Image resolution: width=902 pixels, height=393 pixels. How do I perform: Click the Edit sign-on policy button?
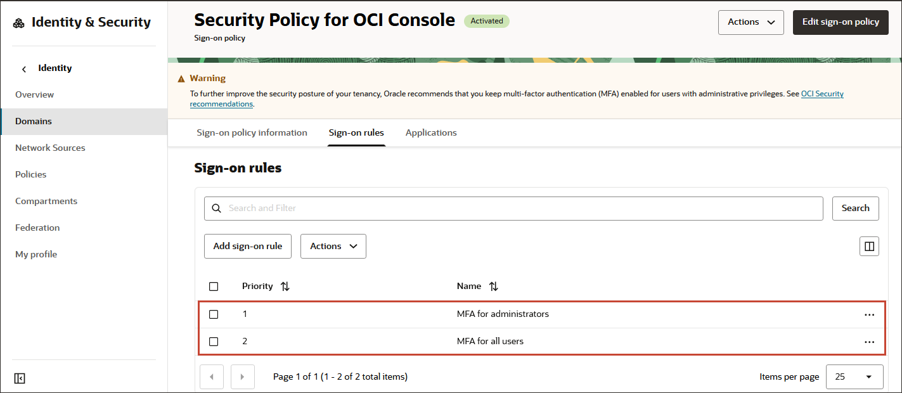[841, 22]
